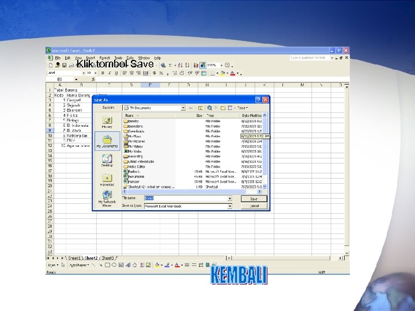Expand the Save as type dropdown arrow
The image size is (415, 311).
(230, 206)
